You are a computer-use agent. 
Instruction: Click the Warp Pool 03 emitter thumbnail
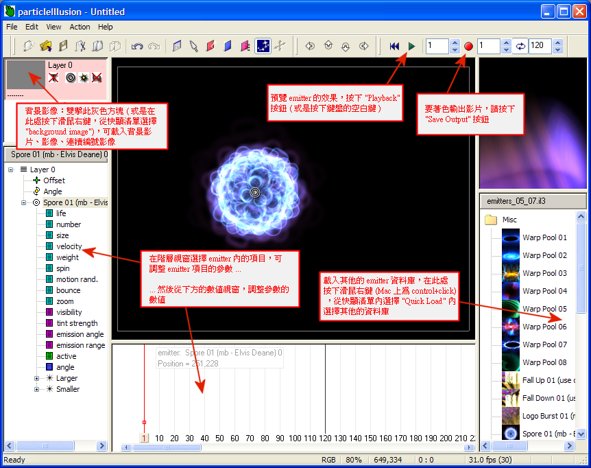coord(511,273)
